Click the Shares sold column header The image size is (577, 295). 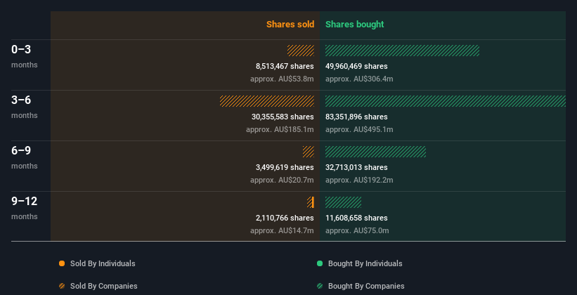(290, 25)
